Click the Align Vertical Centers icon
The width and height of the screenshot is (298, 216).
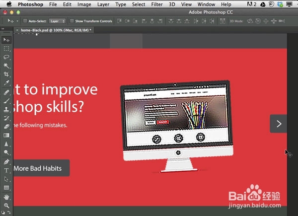[x=127, y=21]
